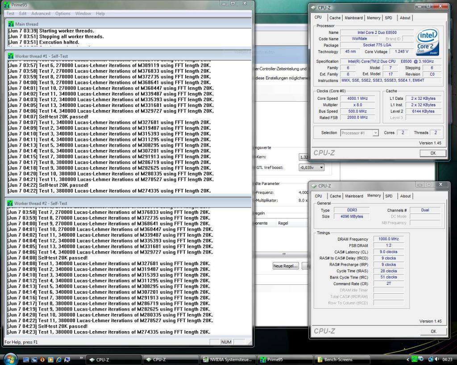
Task: Click OK in the top CPU-Z window
Action: [x=433, y=153]
